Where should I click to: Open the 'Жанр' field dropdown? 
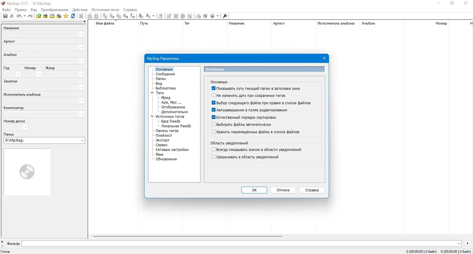click(82, 74)
